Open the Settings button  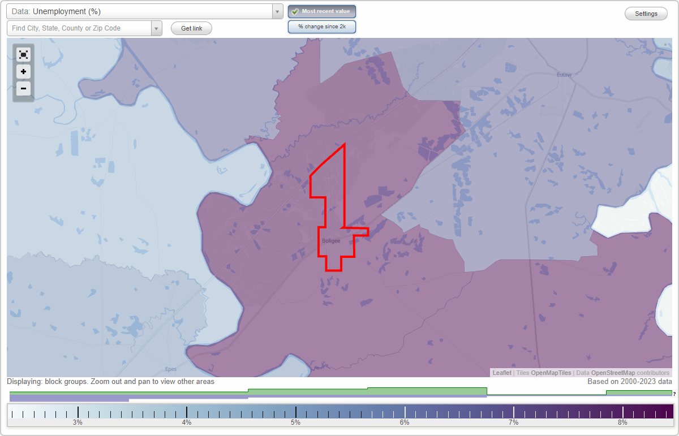[646, 14]
